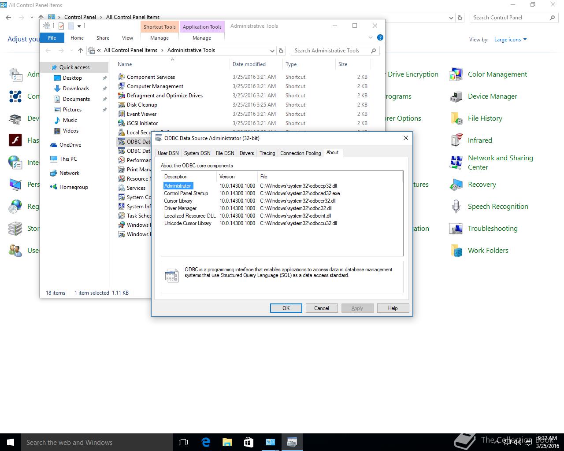Open Manage tab under Application Tools

[202, 38]
